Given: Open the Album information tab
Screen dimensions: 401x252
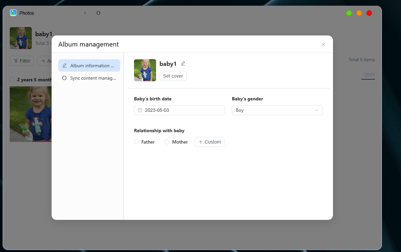Looking at the screenshot, I should point(89,66).
